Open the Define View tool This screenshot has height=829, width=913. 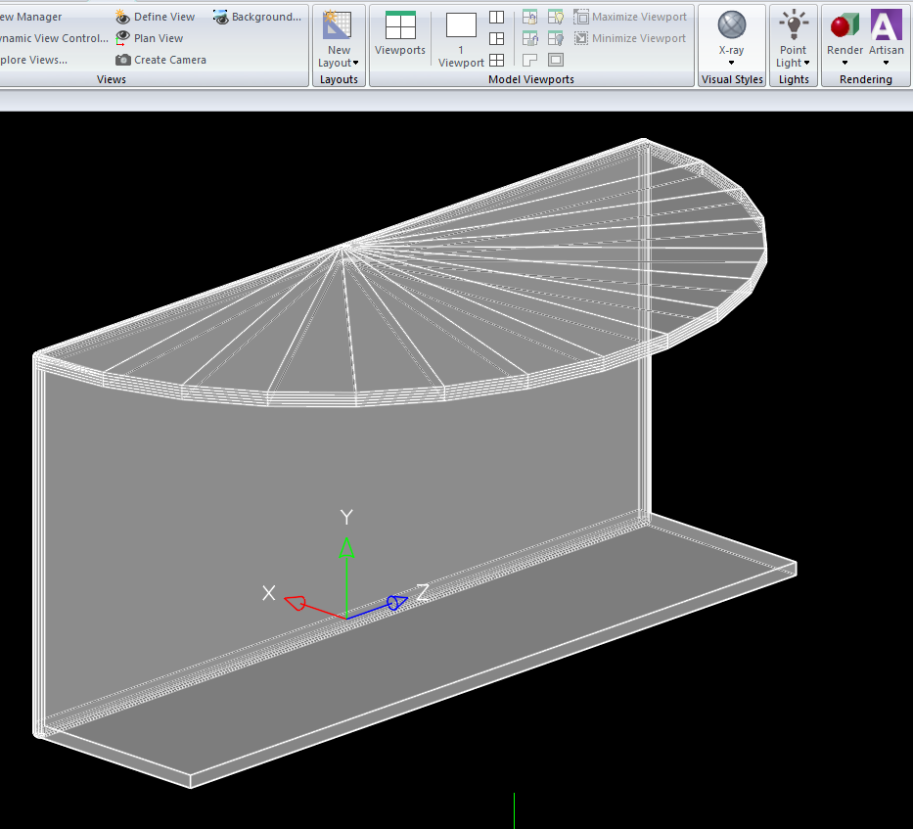pyautogui.click(x=155, y=17)
